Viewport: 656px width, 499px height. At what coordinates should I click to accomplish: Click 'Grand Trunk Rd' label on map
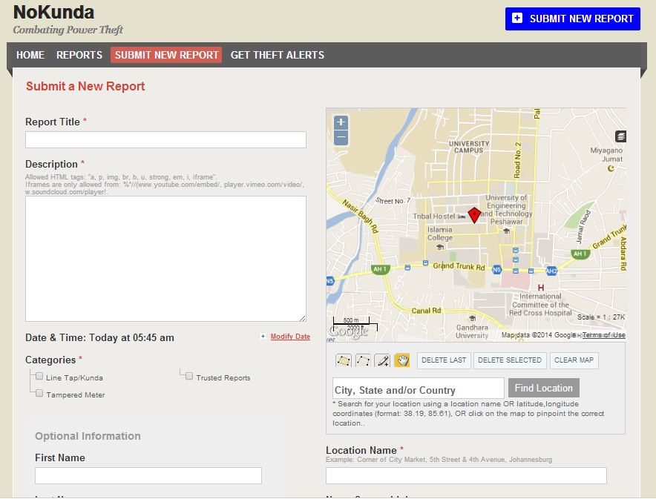tap(459, 265)
